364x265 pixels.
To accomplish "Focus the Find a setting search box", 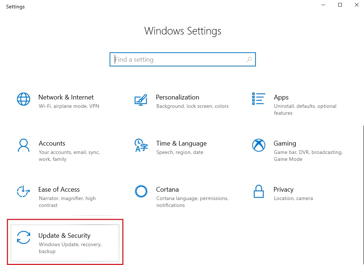I will pos(178,60).
